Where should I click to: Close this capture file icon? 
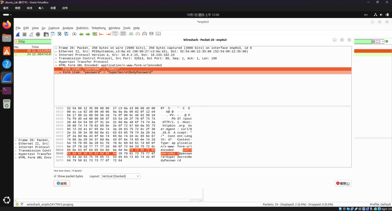coord(59,34)
